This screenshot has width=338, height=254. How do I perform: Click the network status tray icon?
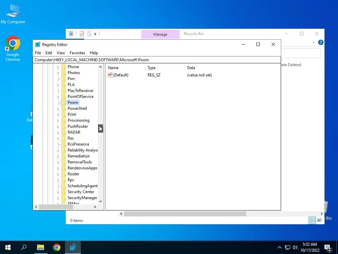[287, 247]
